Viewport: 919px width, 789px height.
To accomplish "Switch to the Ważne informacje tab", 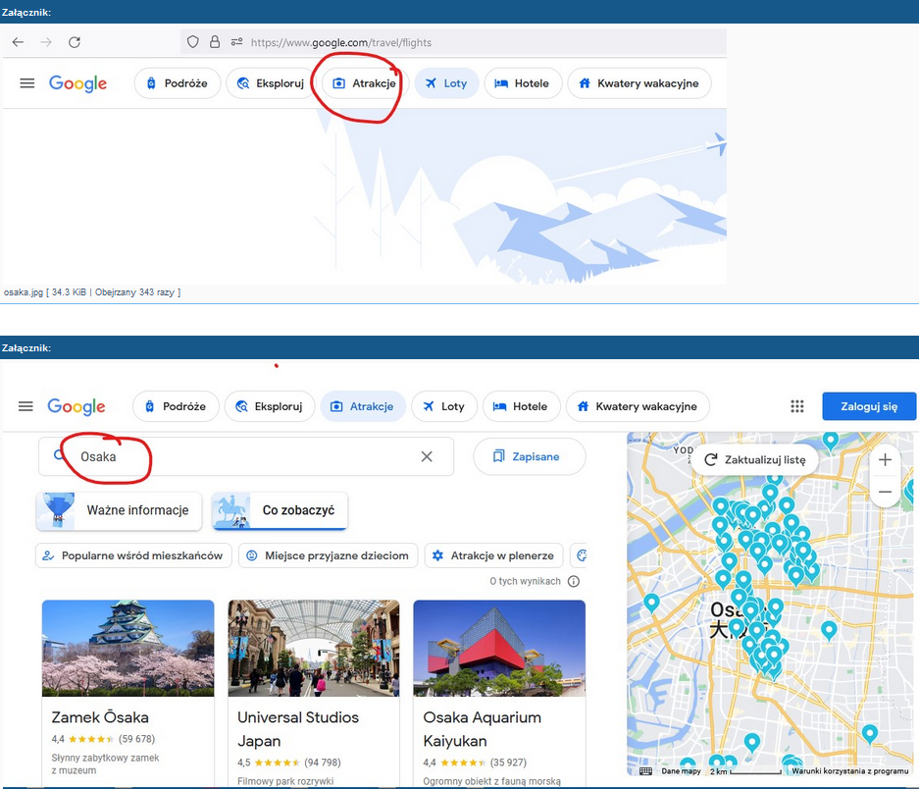I will tap(119, 511).
